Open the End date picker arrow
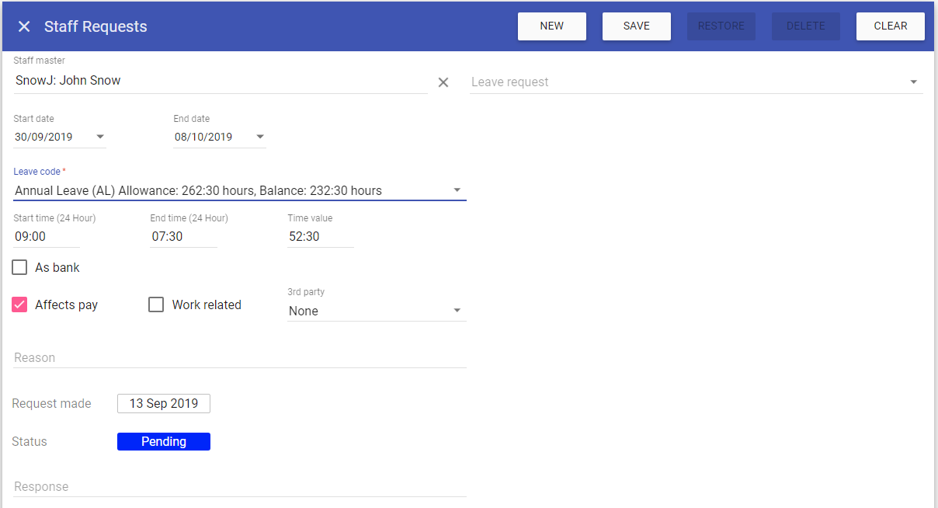The width and height of the screenshot is (938, 508). 260,137
